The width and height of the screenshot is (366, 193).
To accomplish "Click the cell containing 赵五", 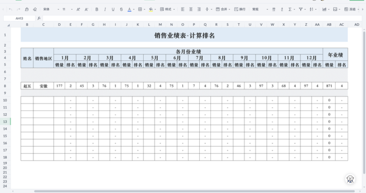I will (x=27, y=86).
